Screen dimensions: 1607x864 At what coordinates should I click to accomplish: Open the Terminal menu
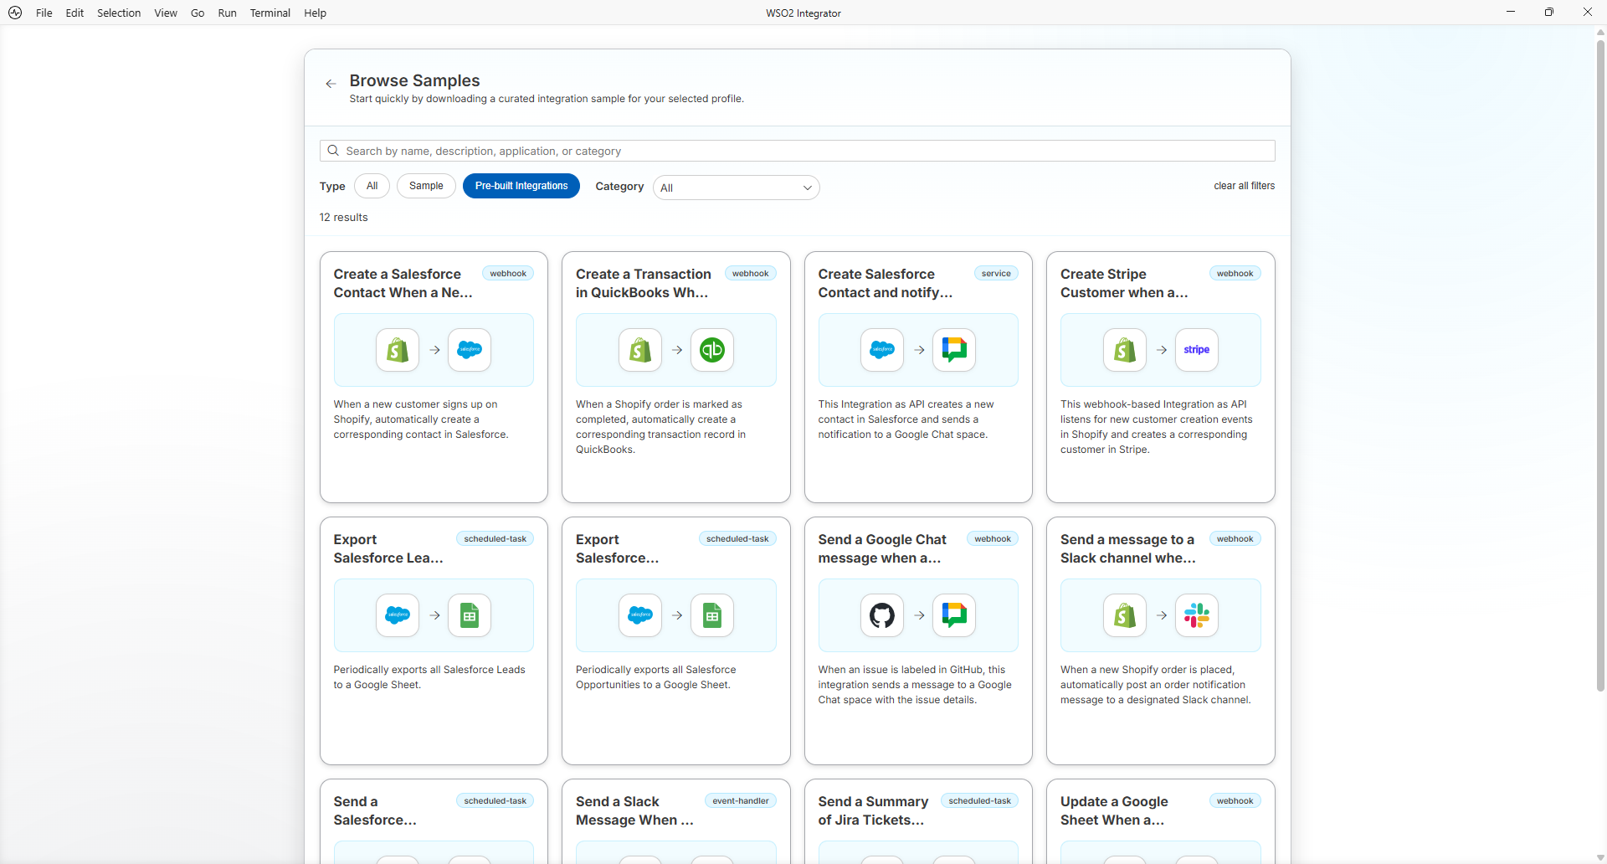270,13
